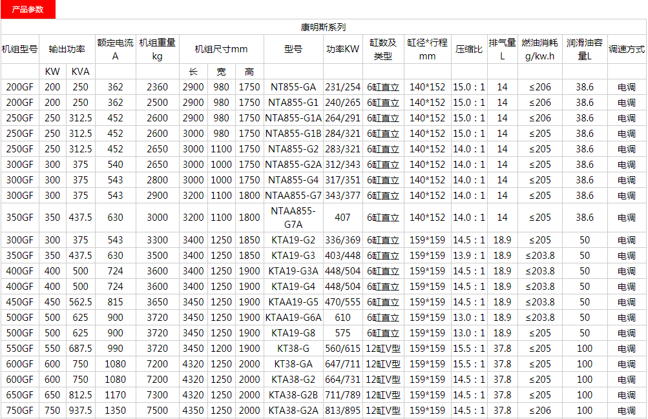Click the 2360 weight value
This screenshot has width=648, height=419.
pos(158,87)
